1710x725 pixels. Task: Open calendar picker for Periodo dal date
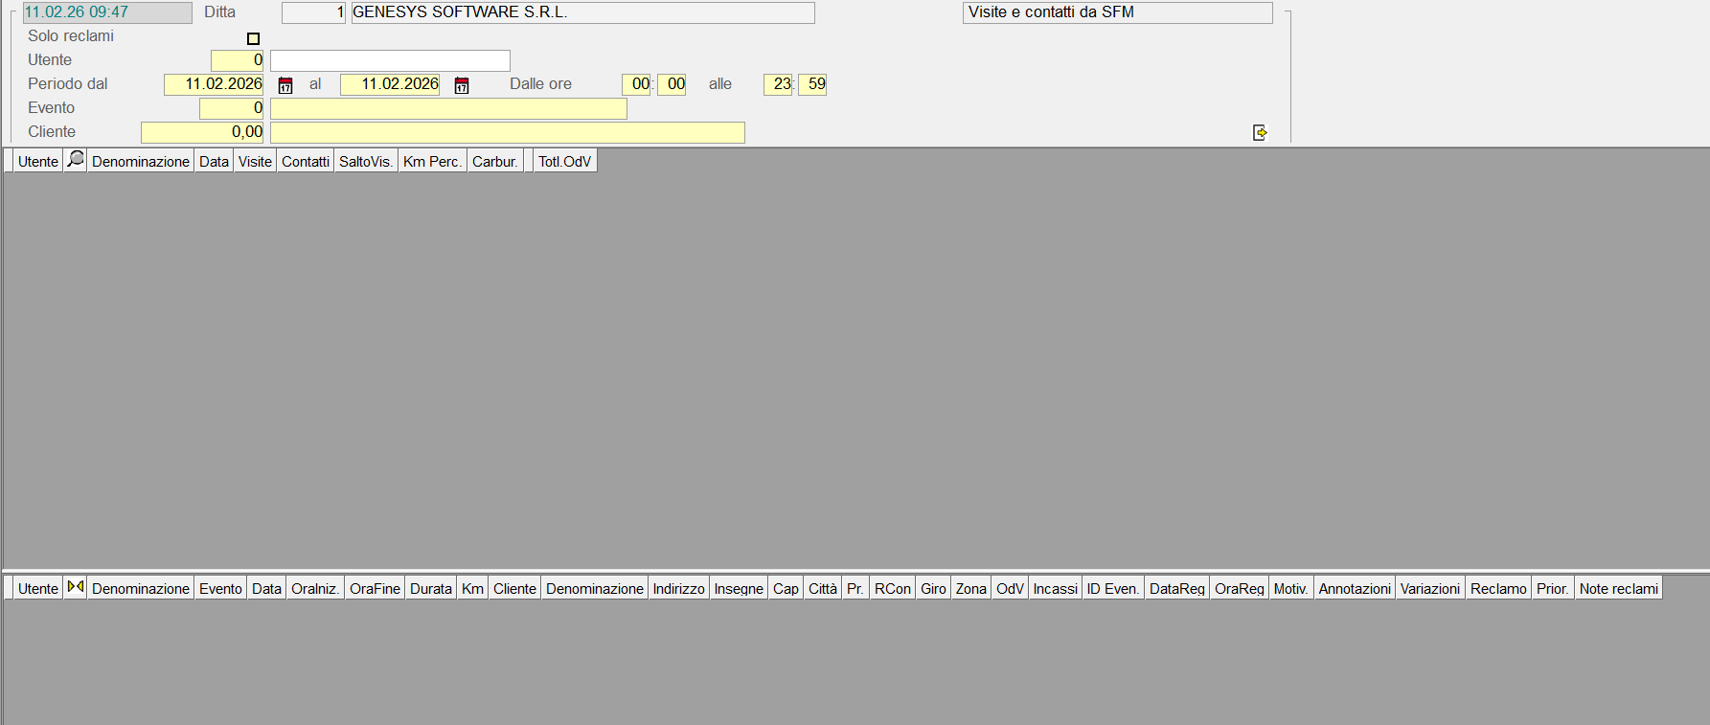click(x=285, y=85)
